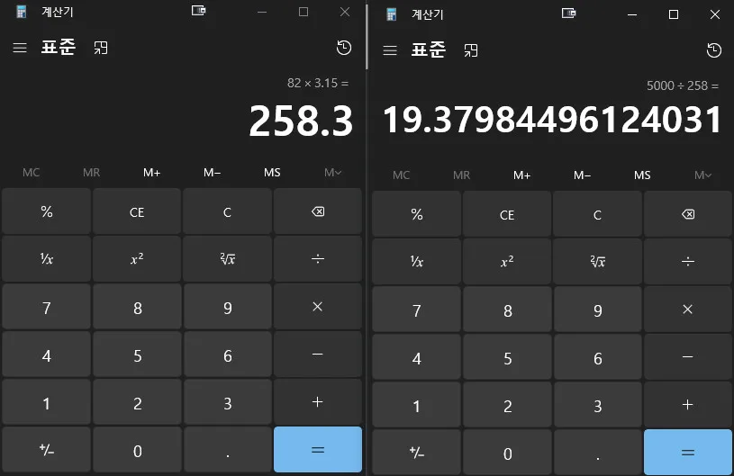Click equals key in left calculator
The width and height of the screenshot is (734, 476).
click(318, 450)
